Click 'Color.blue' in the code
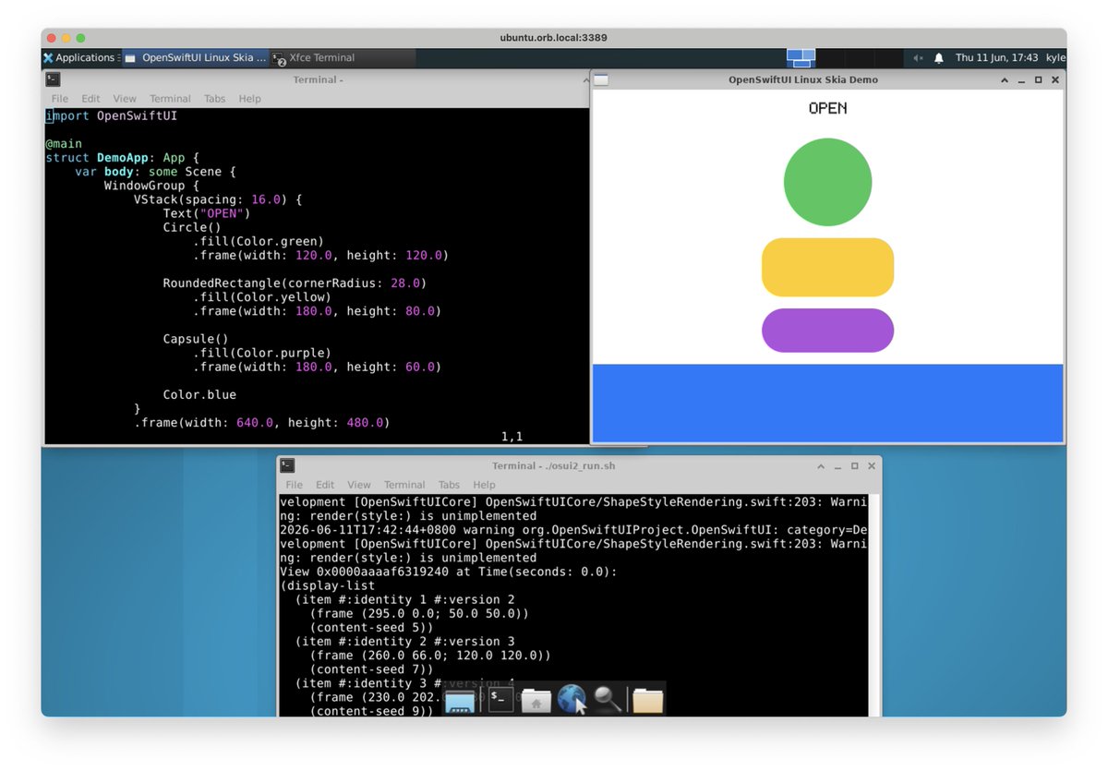This screenshot has width=1108, height=771. [x=199, y=394]
